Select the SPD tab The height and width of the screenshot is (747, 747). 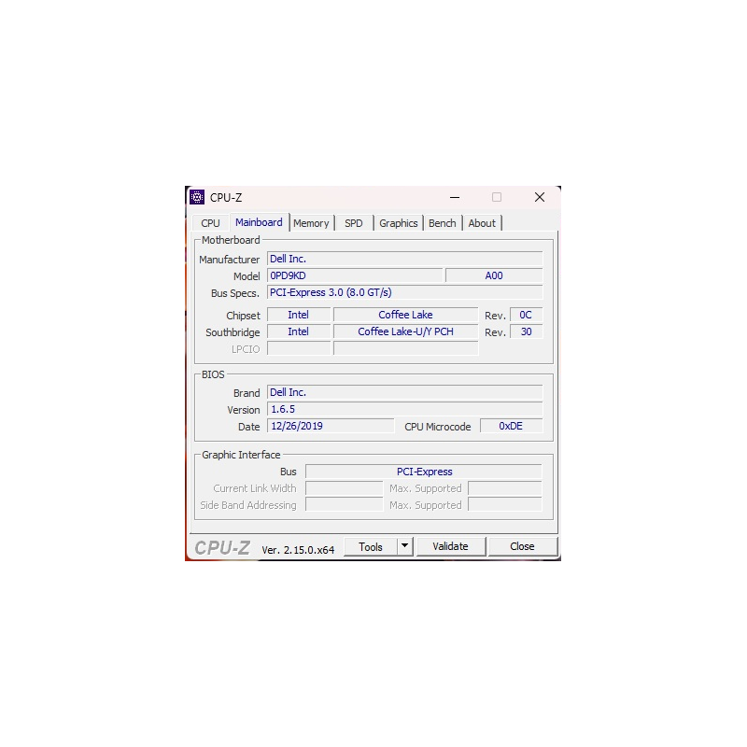tap(354, 223)
